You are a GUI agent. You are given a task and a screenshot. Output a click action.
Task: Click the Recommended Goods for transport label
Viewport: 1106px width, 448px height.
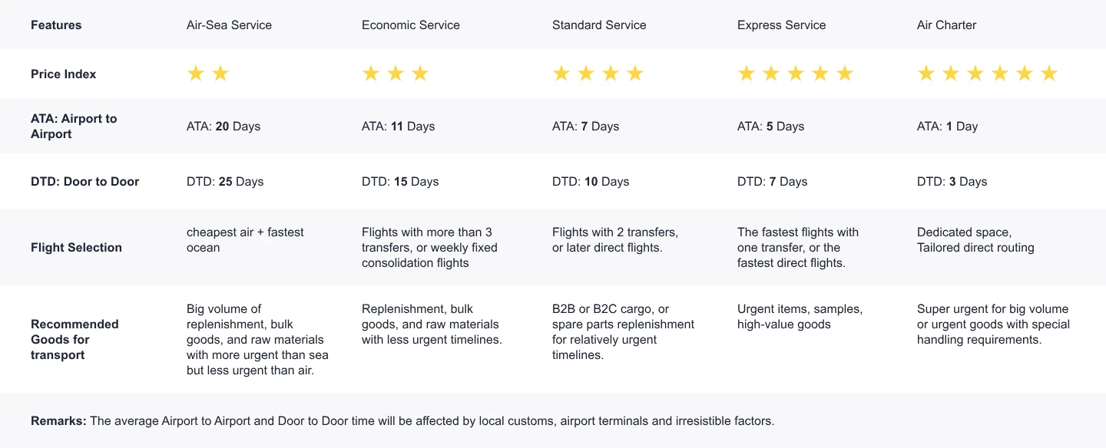point(75,339)
